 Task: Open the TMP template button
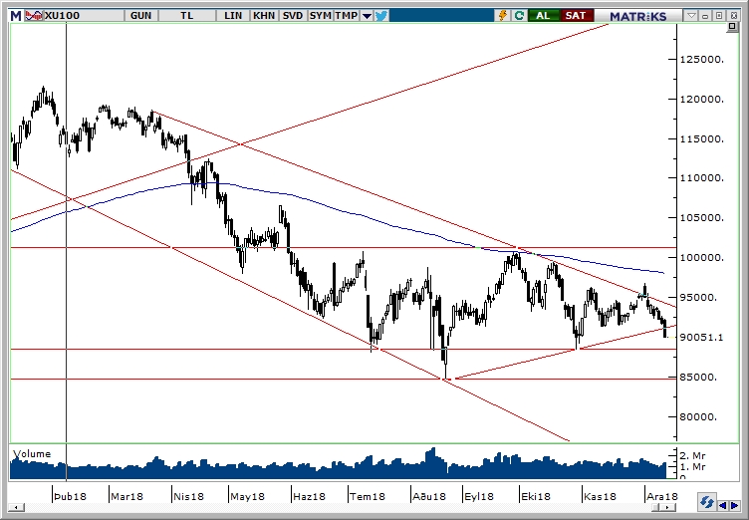[x=346, y=16]
